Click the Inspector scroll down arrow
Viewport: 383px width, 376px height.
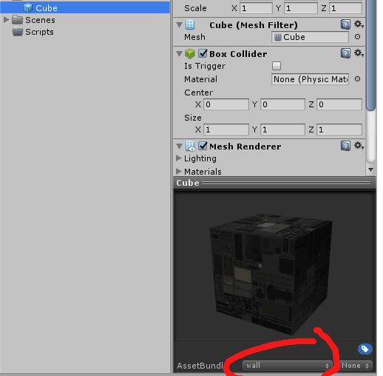click(370, 169)
